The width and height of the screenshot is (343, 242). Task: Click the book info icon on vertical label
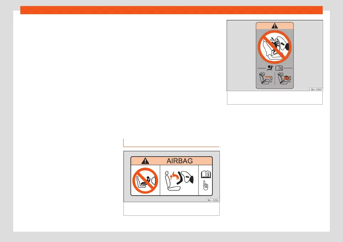[279, 68]
